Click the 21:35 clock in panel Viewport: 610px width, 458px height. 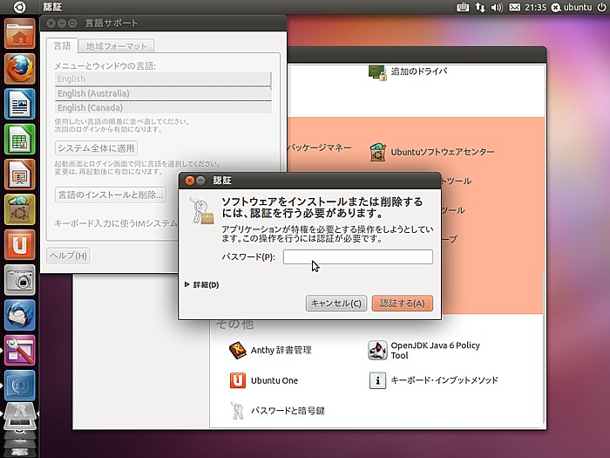(x=535, y=7)
